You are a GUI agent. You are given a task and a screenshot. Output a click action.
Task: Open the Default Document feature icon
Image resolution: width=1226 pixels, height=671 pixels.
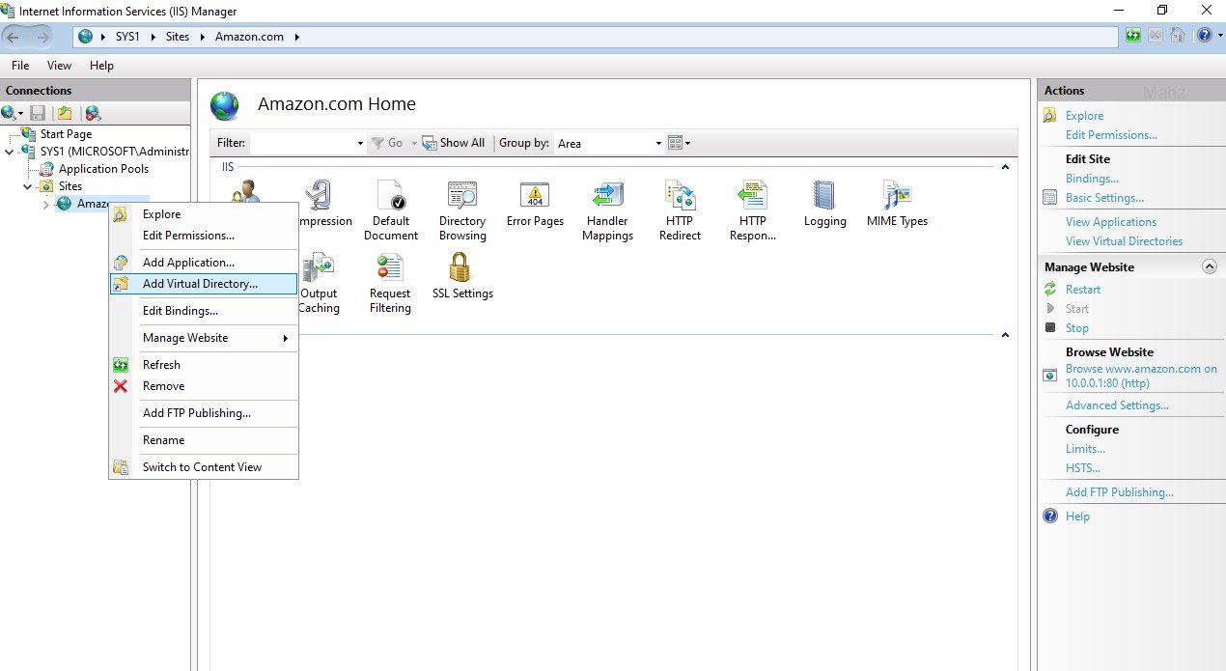pyautogui.click(x=391, y=196)
